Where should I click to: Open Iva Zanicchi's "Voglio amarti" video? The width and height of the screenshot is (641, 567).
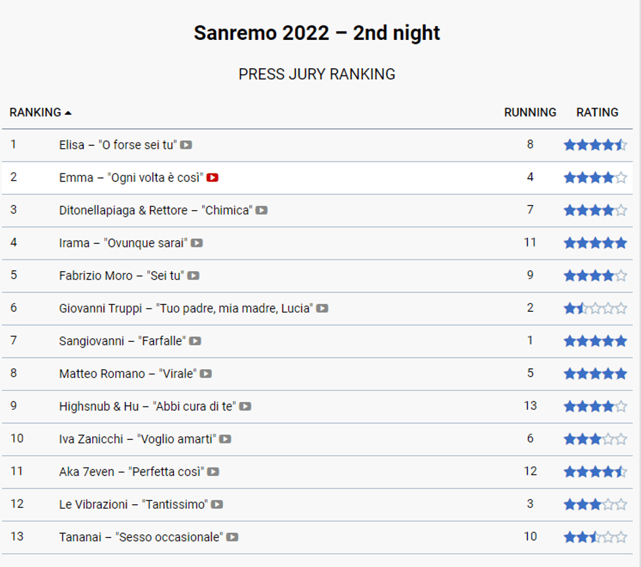click(224, 439)
